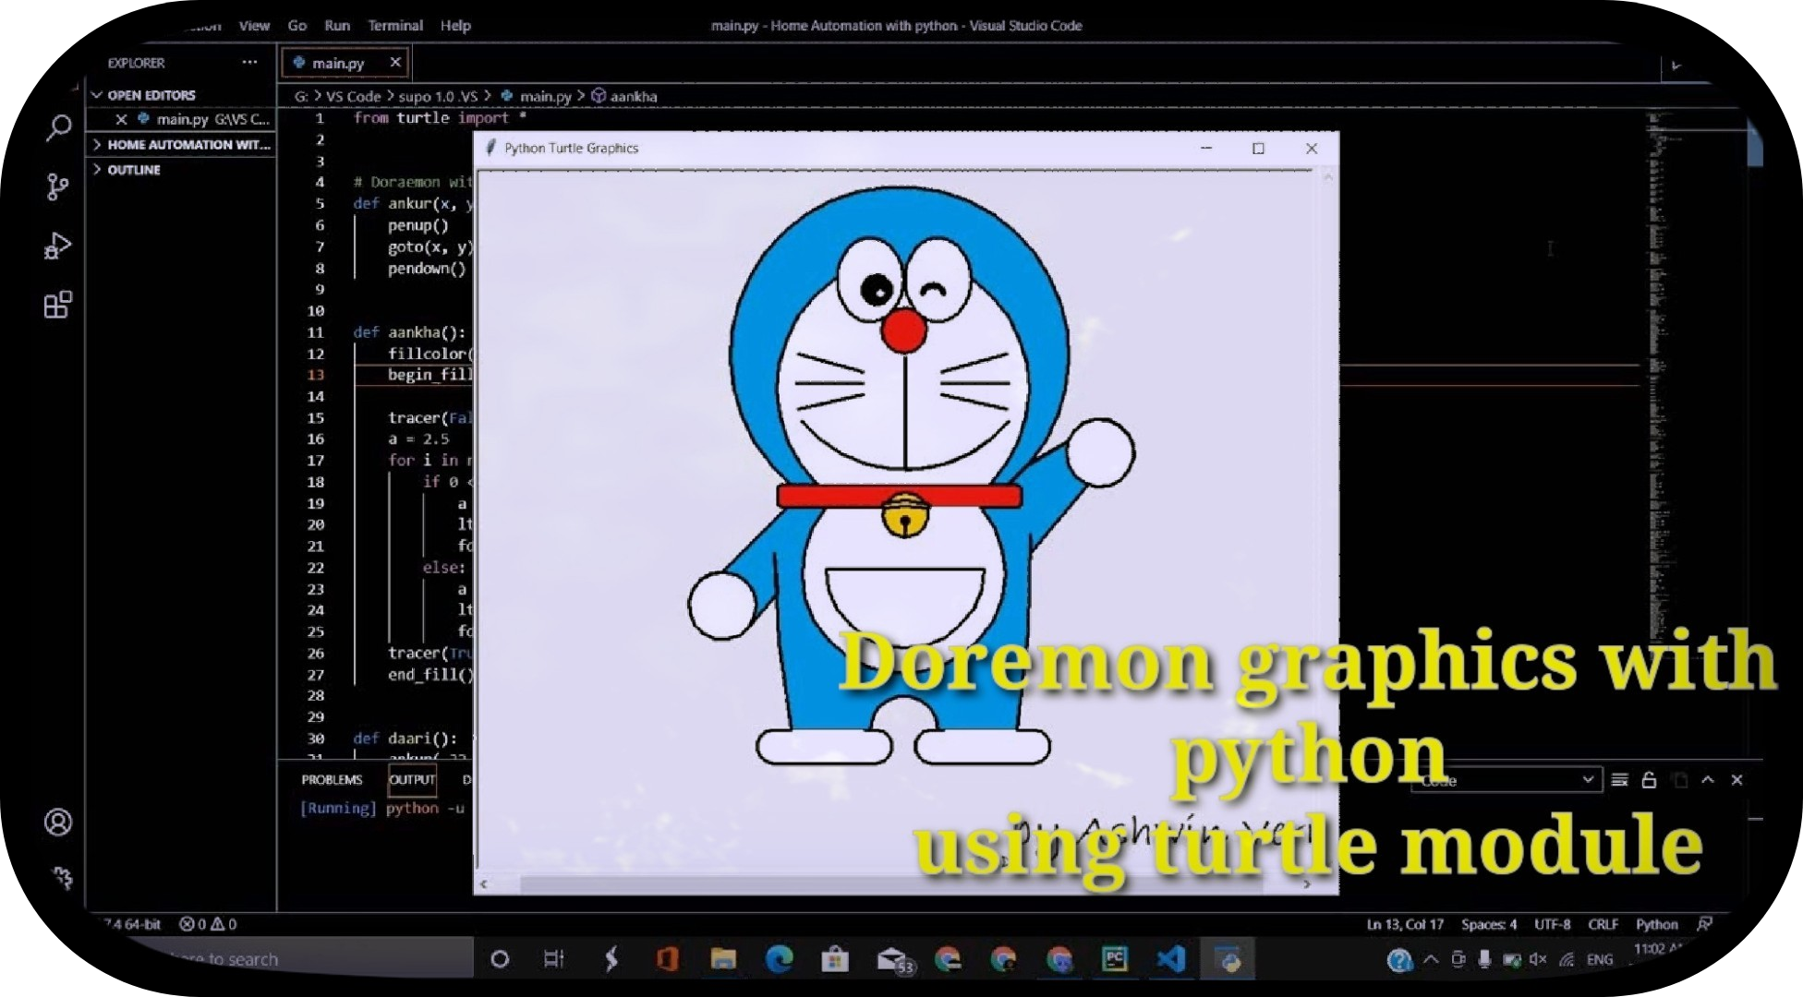Open the Terminal menu

pyautogui.click(x=394, y=26)
